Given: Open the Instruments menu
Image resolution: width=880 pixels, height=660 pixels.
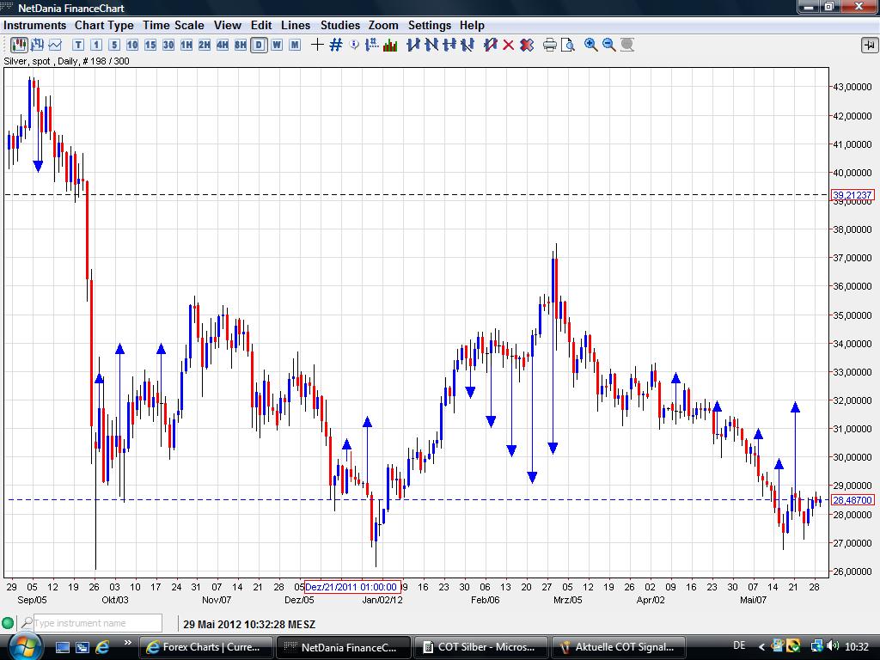Looking at the screenshot, I should [x=35, y=25].
